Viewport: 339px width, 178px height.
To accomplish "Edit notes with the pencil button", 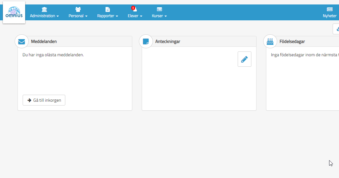I will [244, 59].
